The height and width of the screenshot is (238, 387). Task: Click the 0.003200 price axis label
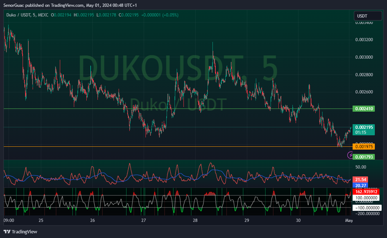click(364, 40)
